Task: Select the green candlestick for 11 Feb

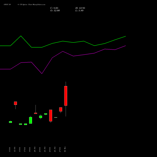Action: click(x=10, y=122)
